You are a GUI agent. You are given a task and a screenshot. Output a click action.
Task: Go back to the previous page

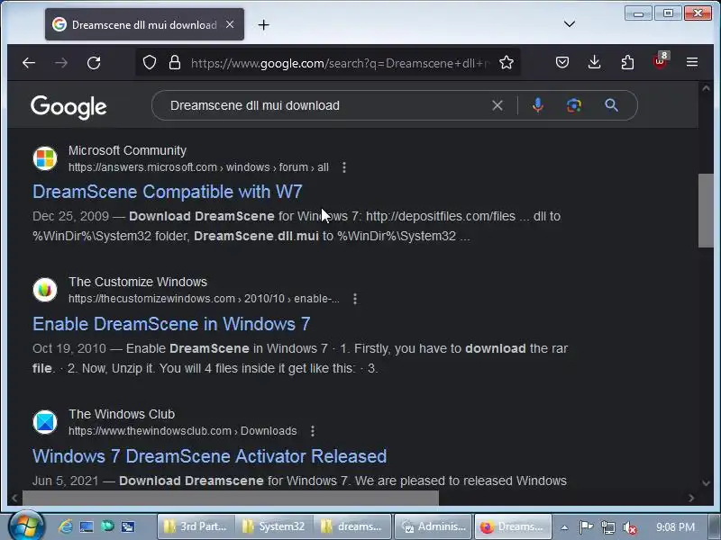point(29,62)
